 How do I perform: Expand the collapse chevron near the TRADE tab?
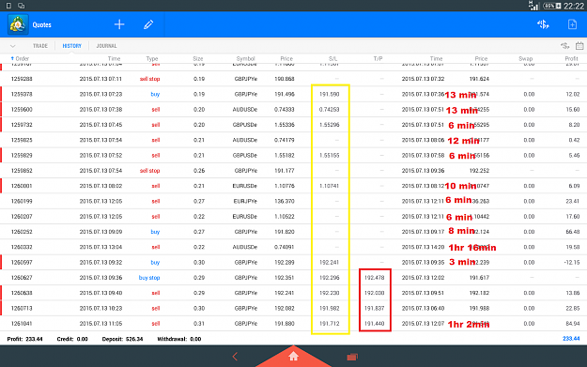(x=13, y=46)
